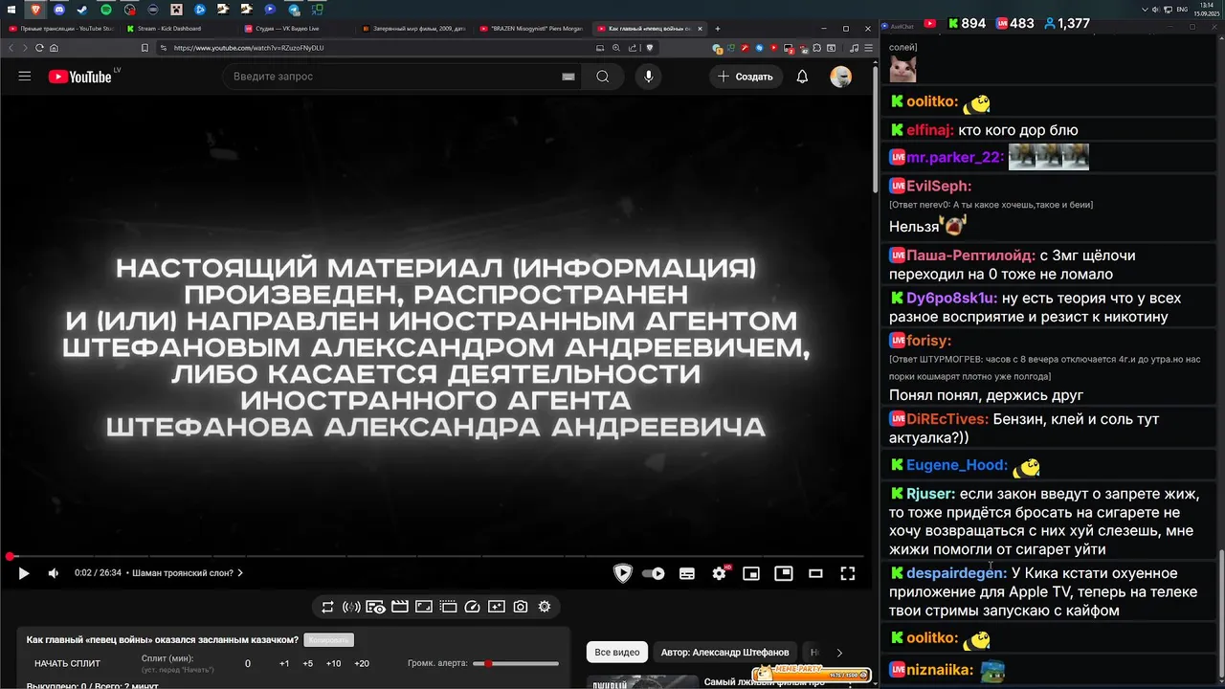
Task: Toggle loop icon in the extension toolbar
Action: click(x=327, y=607)
